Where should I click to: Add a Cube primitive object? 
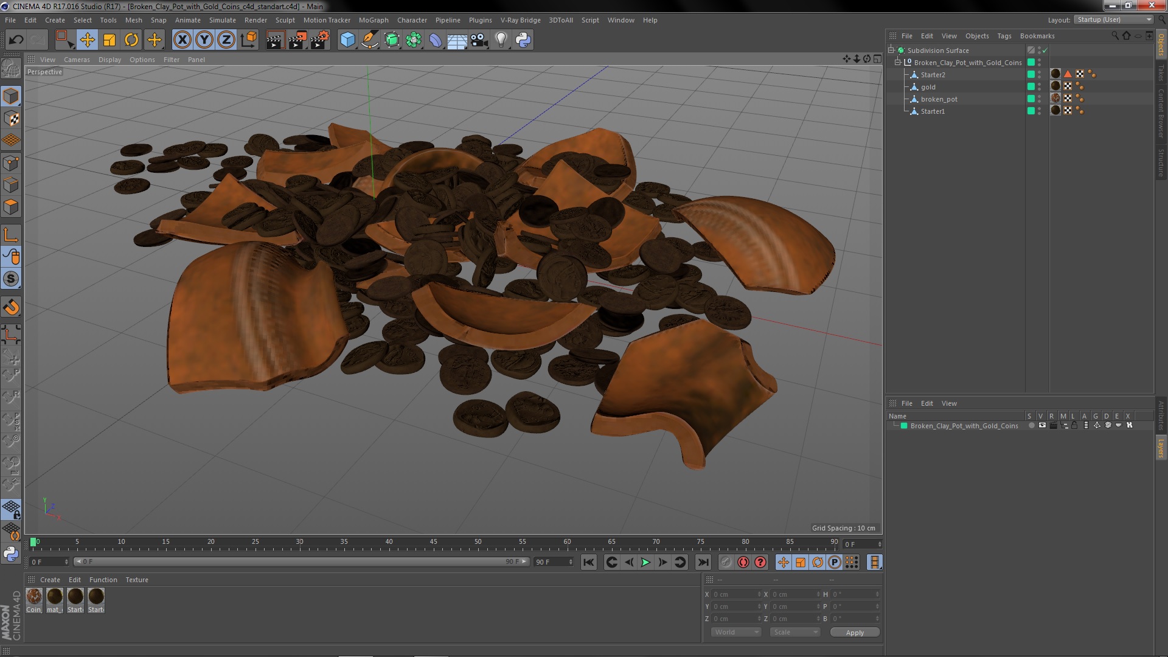tap(347, 40)
